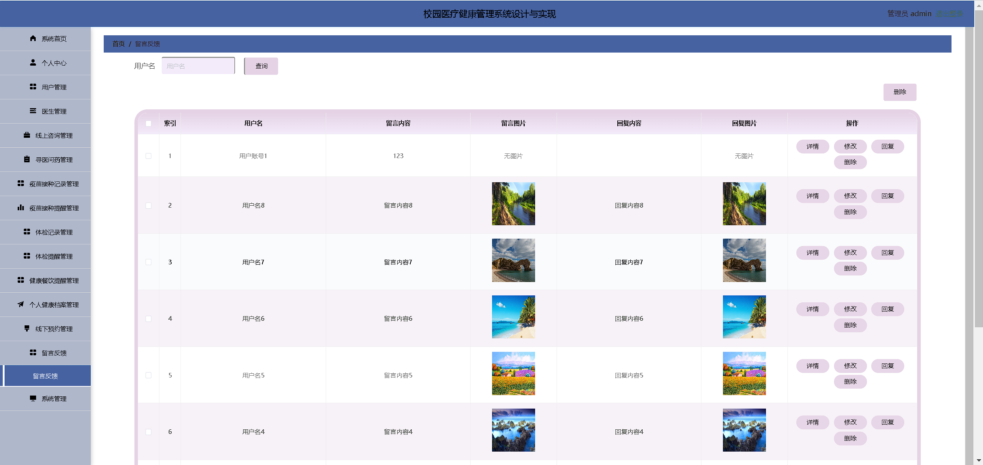983x465 pixels.
Task: Click the bar chart icon beside 疫苗接种提醒管理
Action: (21, 208)
